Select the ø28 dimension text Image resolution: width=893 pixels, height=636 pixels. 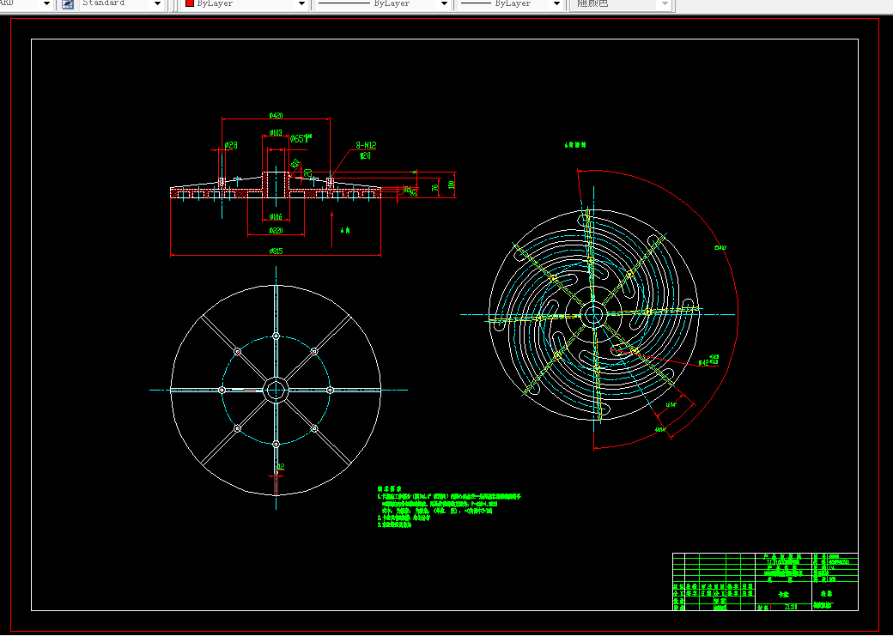tap(231, 145)
